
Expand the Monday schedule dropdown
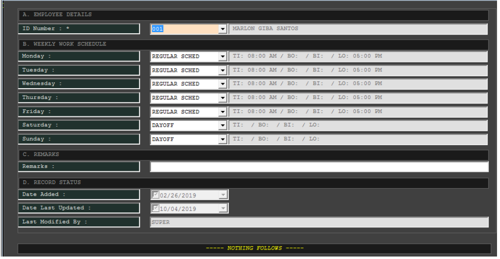[x=223, y=56]
